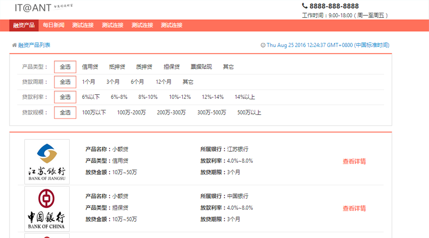429x238 pixels.
Task: Click the home icon before 融资产品列表
Action: (x=14, y=45)
